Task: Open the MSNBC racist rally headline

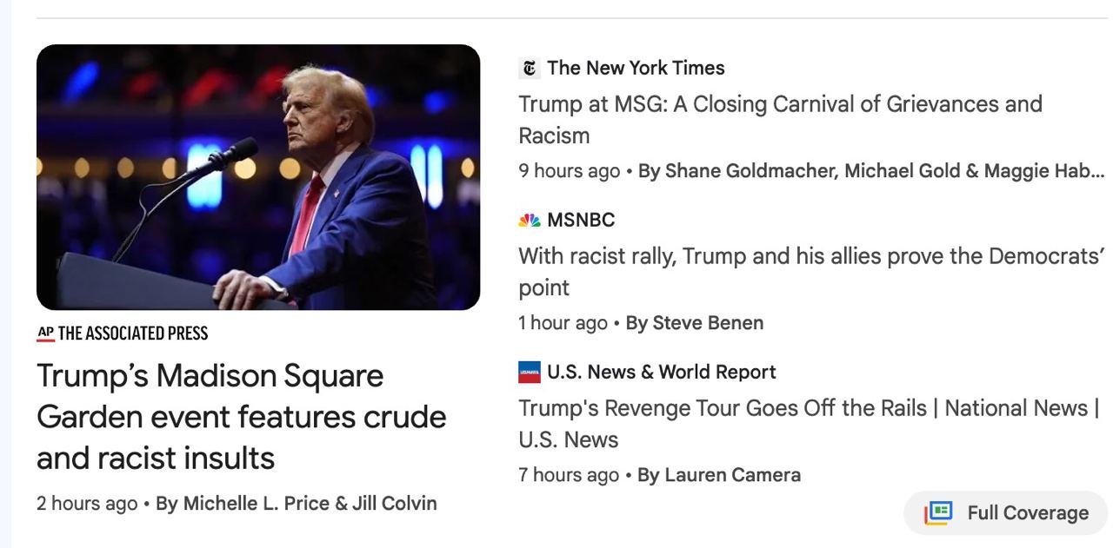Action: click(810, 272)
